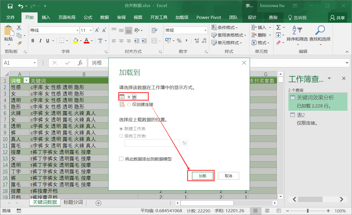Close the 工作簿查询 pane
This screenshot has width=352, height=215.
[344, 79]
